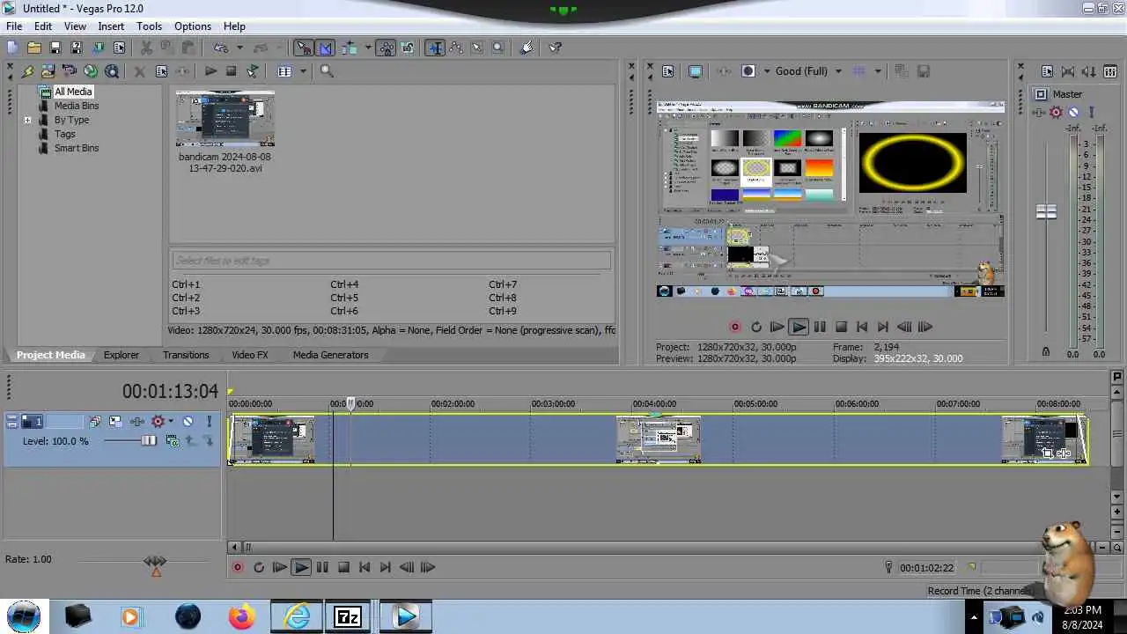1127x634 pixels.
Task: Select the Normal Edit tool icon
Action: click(x=435, y=48)
